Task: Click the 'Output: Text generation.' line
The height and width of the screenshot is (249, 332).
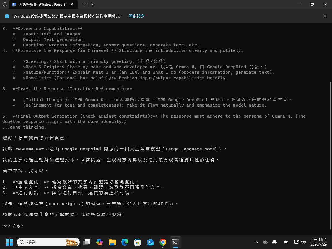Action: [54, 39]
